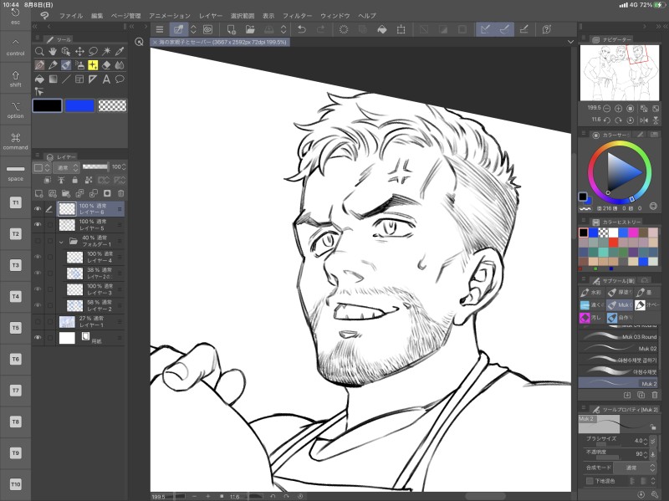Image resolution: width=669 pixels, height=501 pixels.
Task: Select the Eraser tool
Action: tap(106, 65)
